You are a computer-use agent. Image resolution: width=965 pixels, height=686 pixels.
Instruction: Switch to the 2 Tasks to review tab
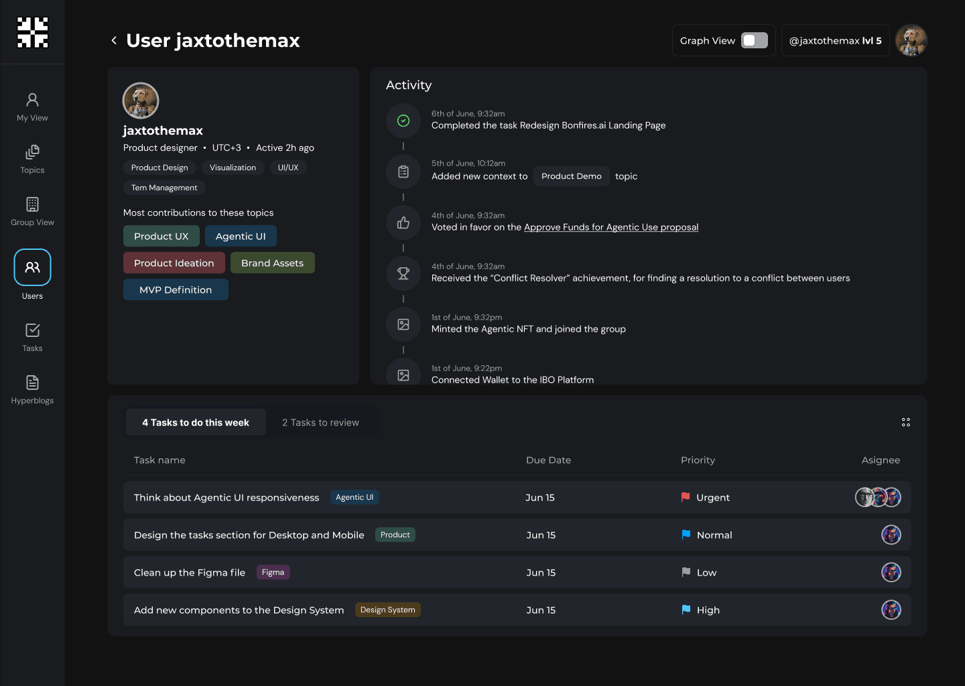click(320, 423)
